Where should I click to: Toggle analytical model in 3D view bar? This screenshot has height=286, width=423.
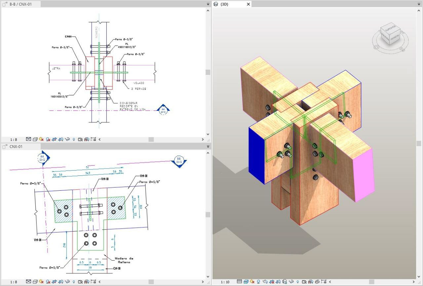[311, 282]
